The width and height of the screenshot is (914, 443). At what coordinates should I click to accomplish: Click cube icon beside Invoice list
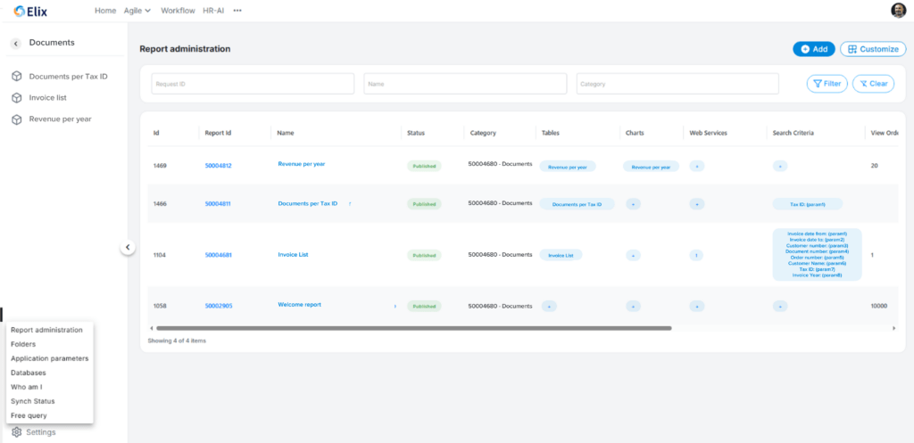(17, 97)
